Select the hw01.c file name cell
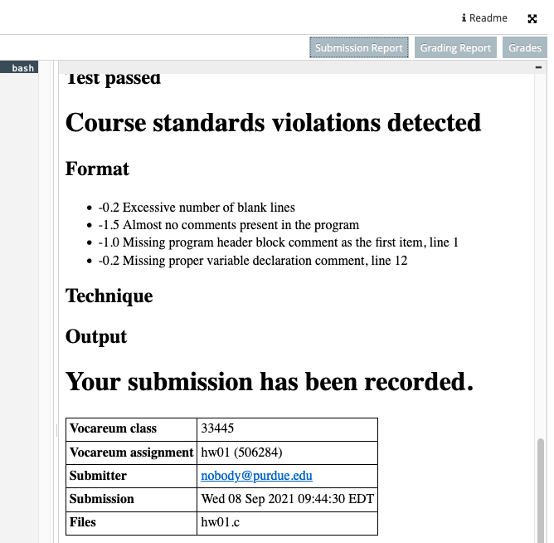 (287, 522)
